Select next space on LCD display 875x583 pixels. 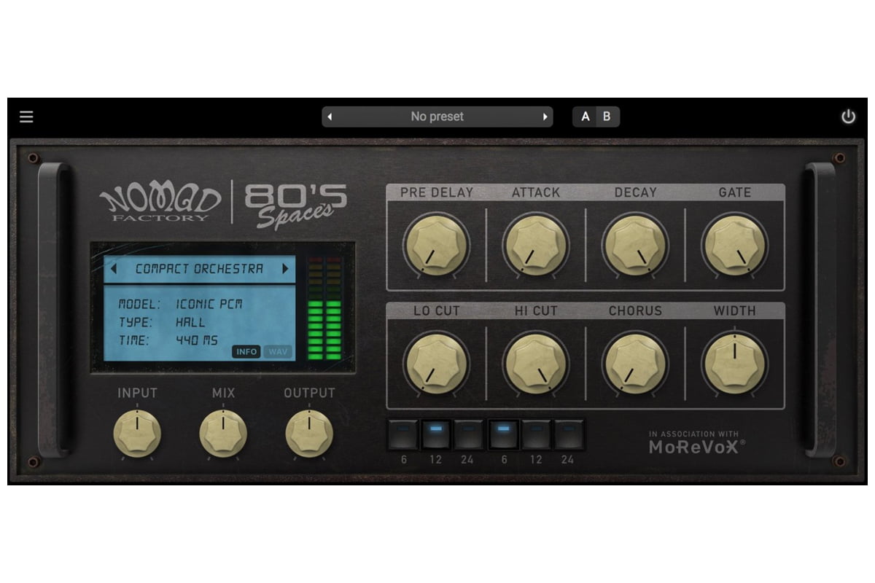(x=285, y=269)
